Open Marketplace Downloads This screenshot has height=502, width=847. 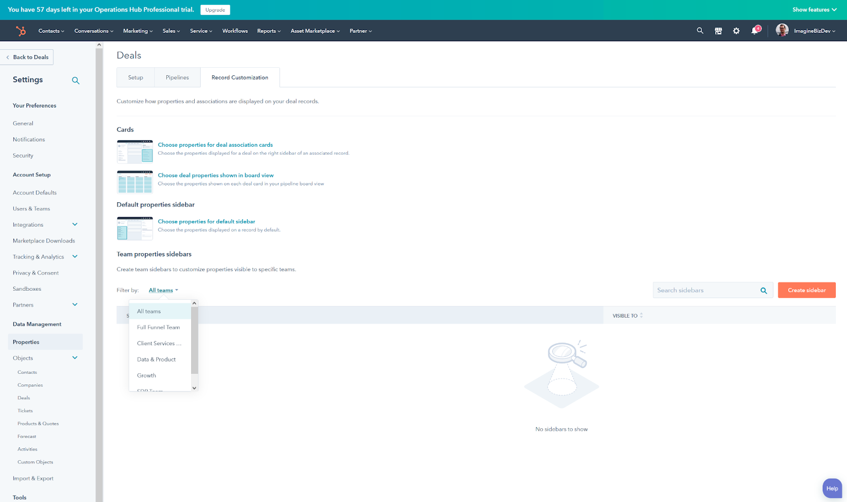point(44,240)
